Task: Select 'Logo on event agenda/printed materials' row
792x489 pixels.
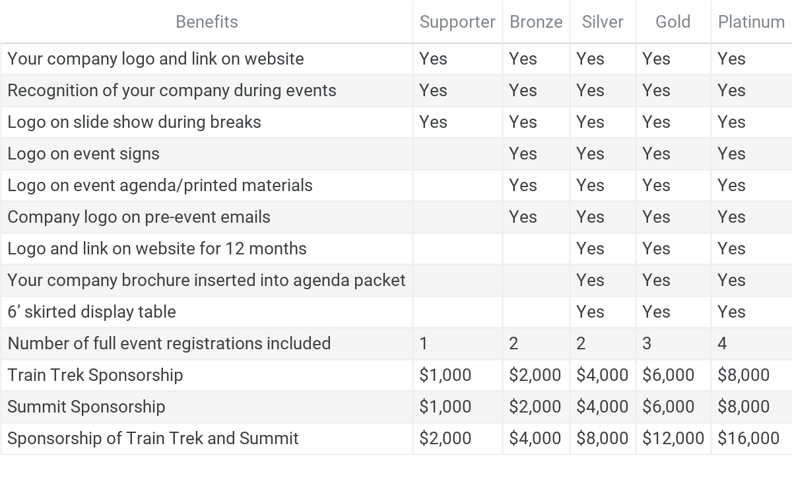Action: 160,185
